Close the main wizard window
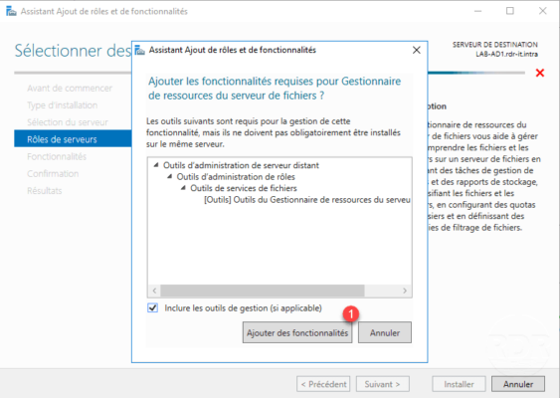This screenshot has width=560, height=398. tap(542, 11)
